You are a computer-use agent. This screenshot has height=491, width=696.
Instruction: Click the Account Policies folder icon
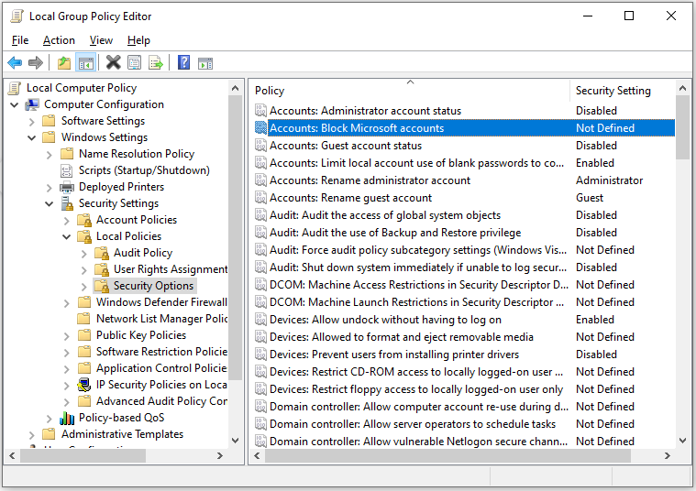click(83, 220)
